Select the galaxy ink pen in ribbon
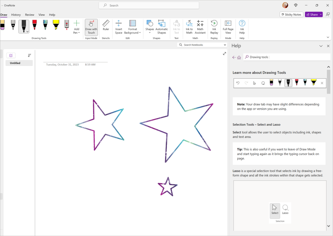Viewport: 333px width, 236px height. pos(45,25)
